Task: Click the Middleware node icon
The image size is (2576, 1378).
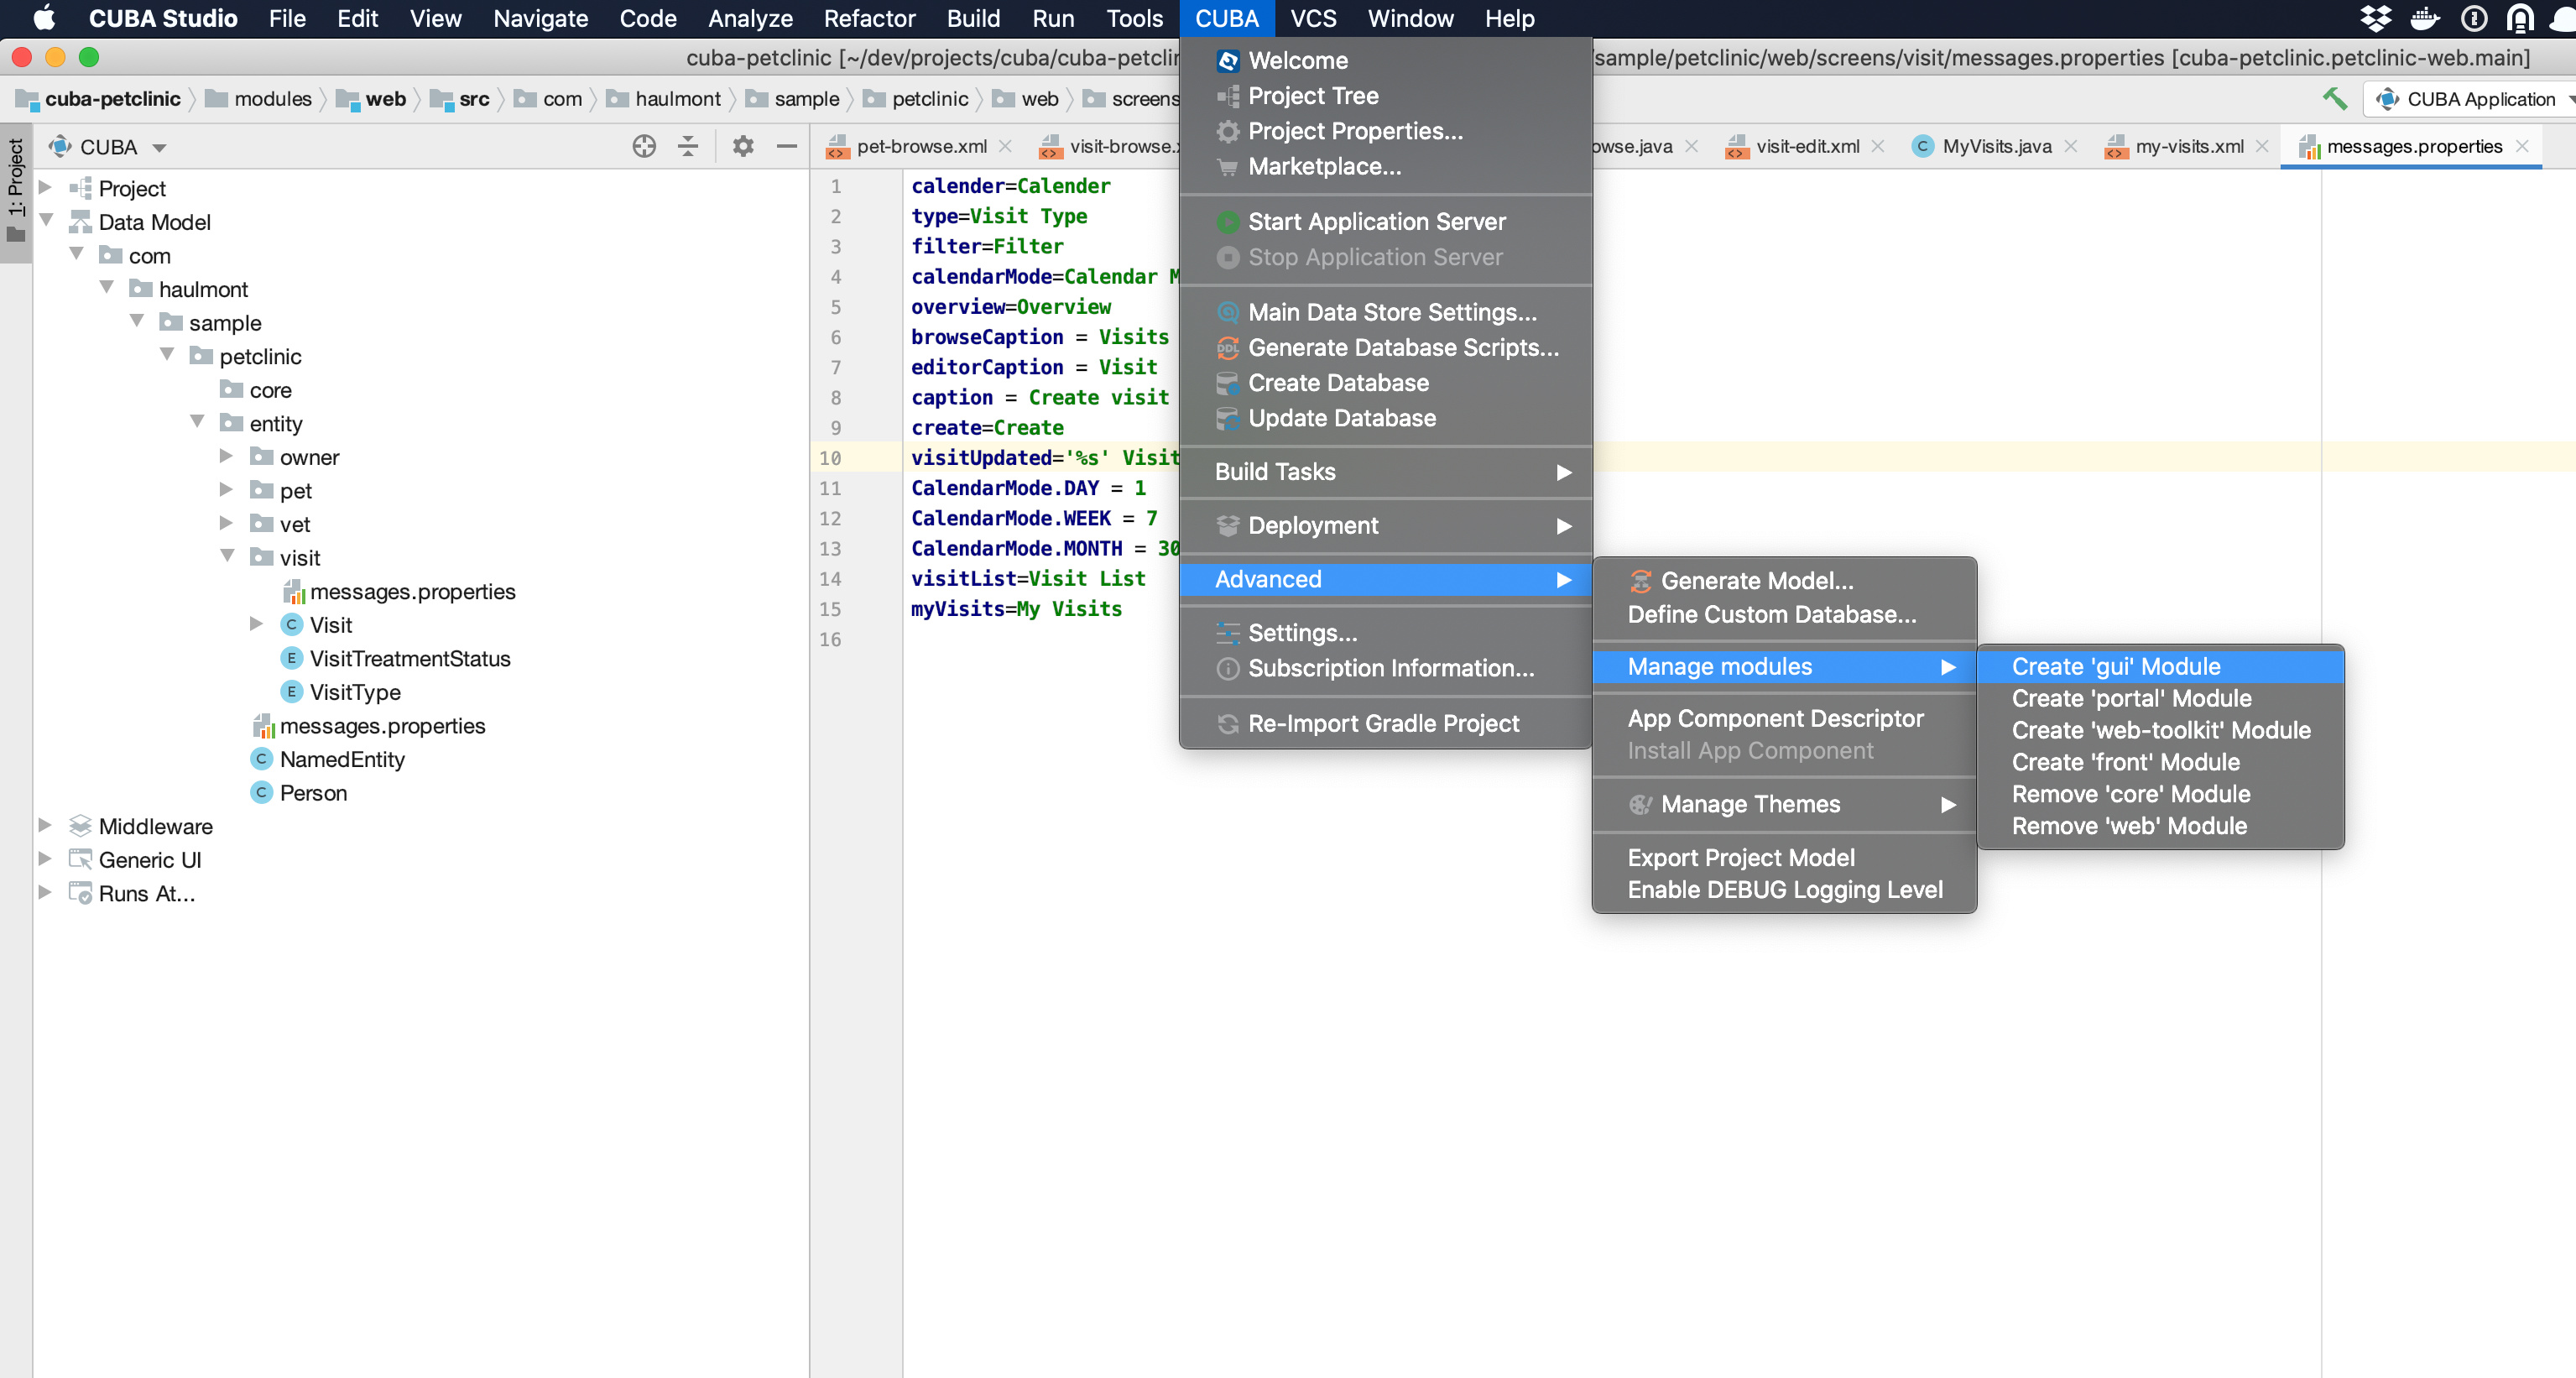Action: coord(80,826)
